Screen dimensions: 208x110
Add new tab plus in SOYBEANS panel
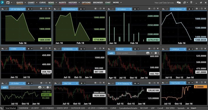(81, 49)
